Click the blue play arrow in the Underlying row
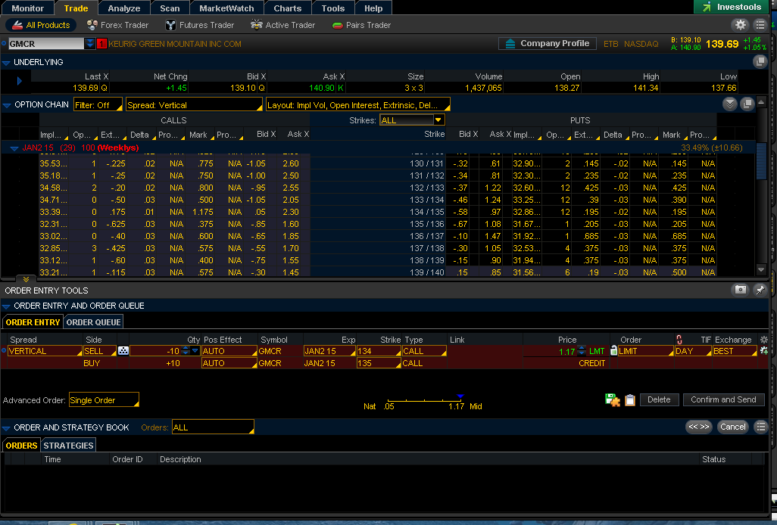The width and height of the screenshot is (777, 525). point(20,81)
